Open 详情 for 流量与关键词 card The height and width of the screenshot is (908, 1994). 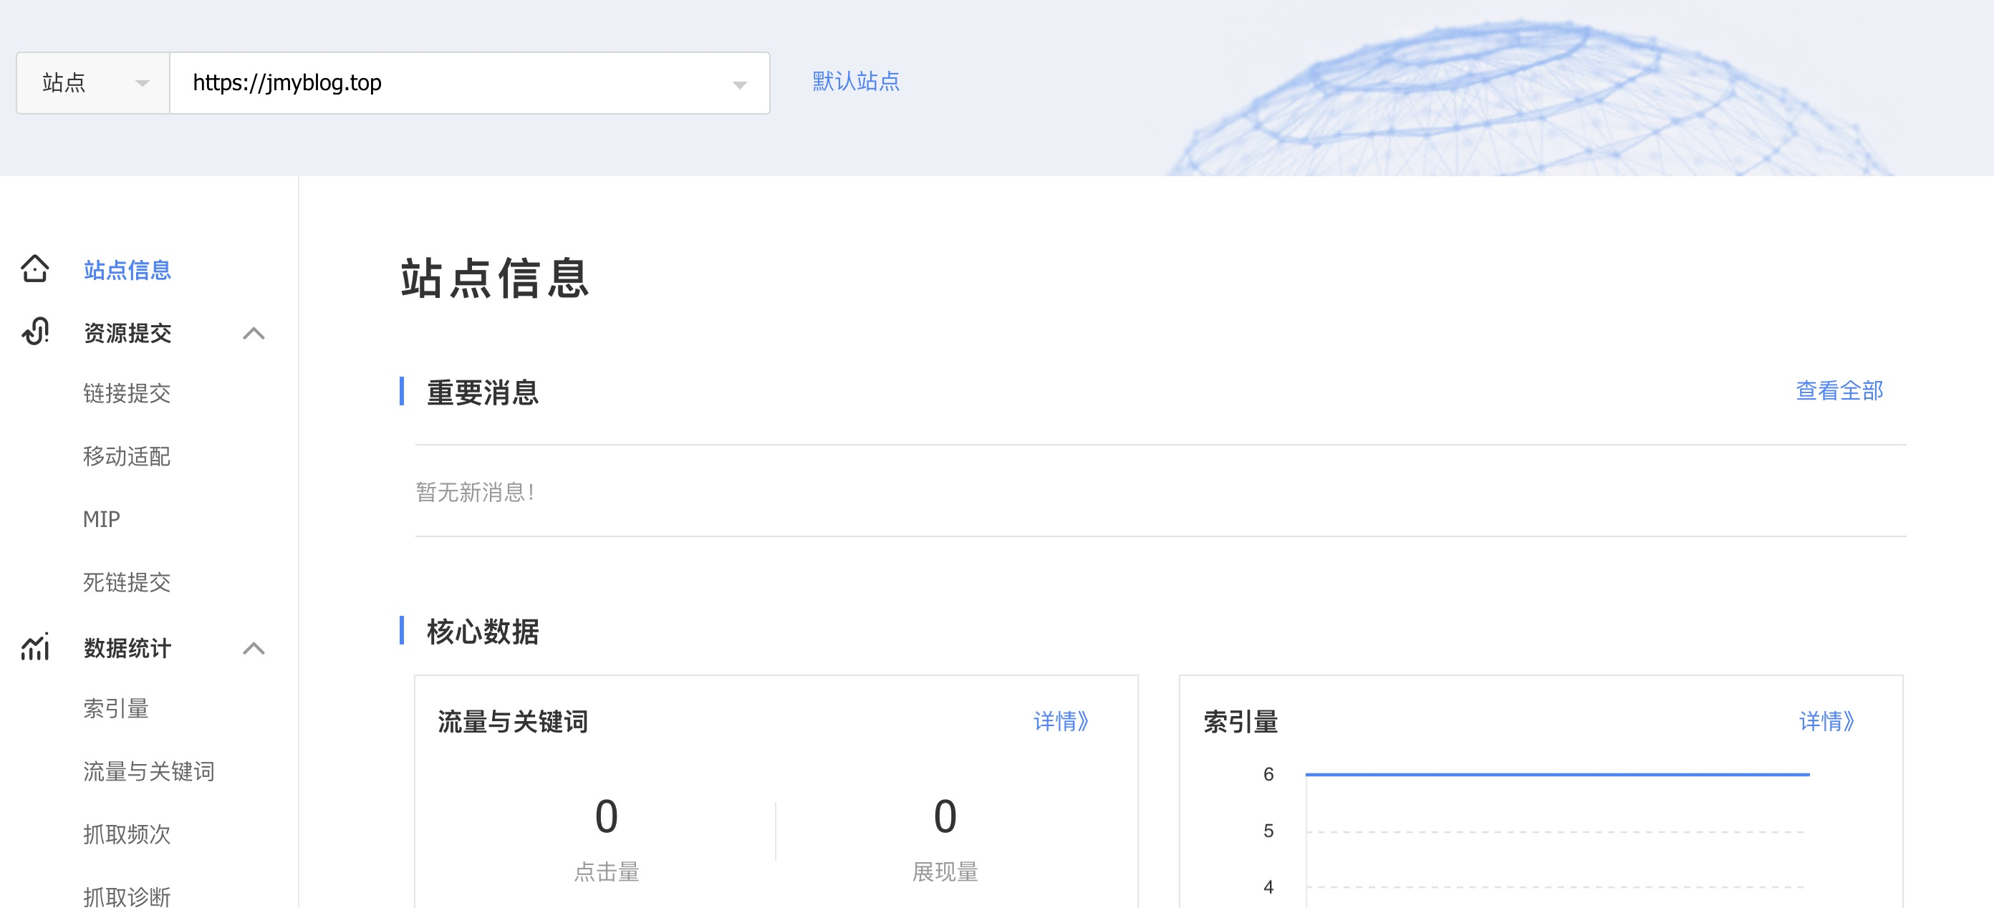coord(1061,721)
